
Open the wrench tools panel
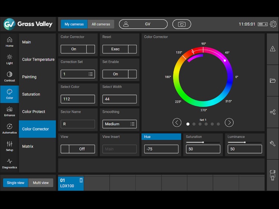[x=272, y=144]
